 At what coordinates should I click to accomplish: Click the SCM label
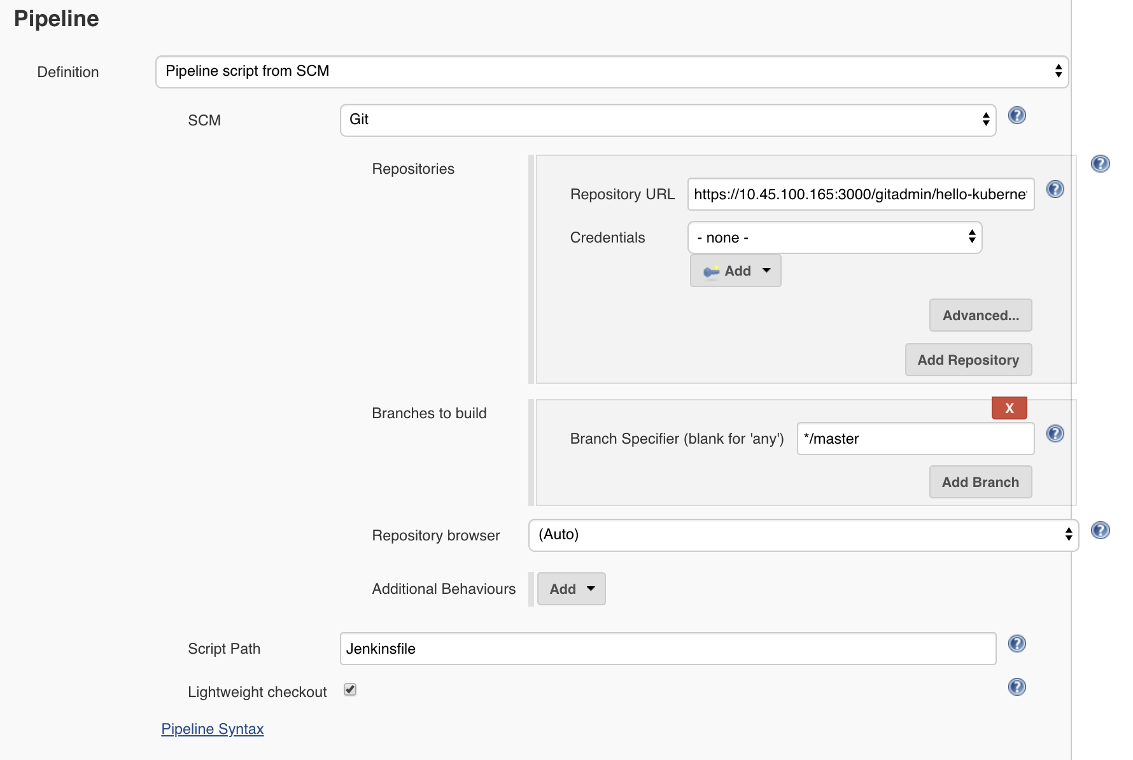204,120
